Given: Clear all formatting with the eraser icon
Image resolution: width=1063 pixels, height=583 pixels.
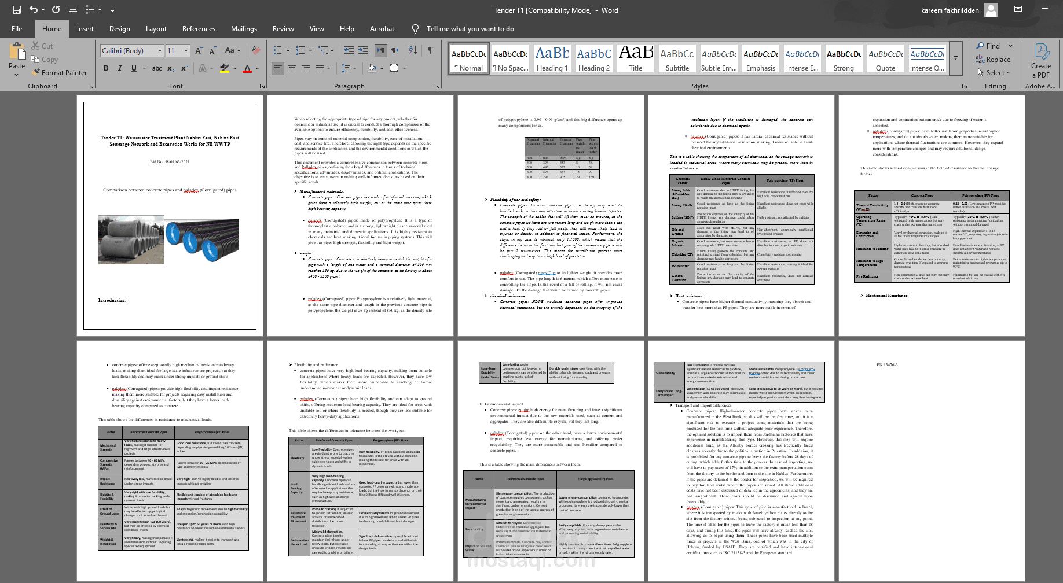Looking at the screenshot, I should pos(256,51).
